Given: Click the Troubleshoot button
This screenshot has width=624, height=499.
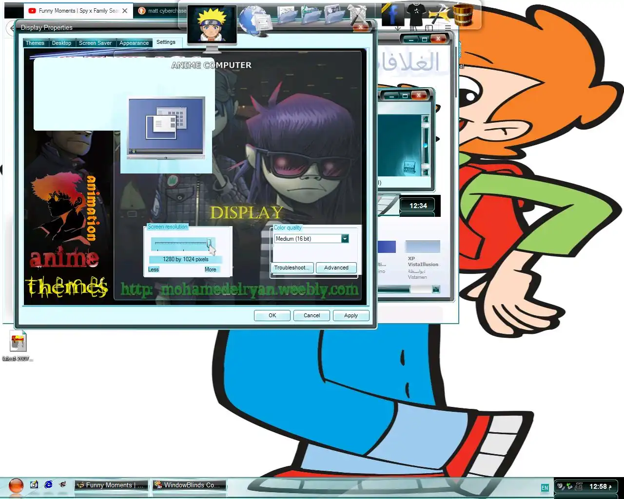Looking at the screenshot, I should click(292, 268).
